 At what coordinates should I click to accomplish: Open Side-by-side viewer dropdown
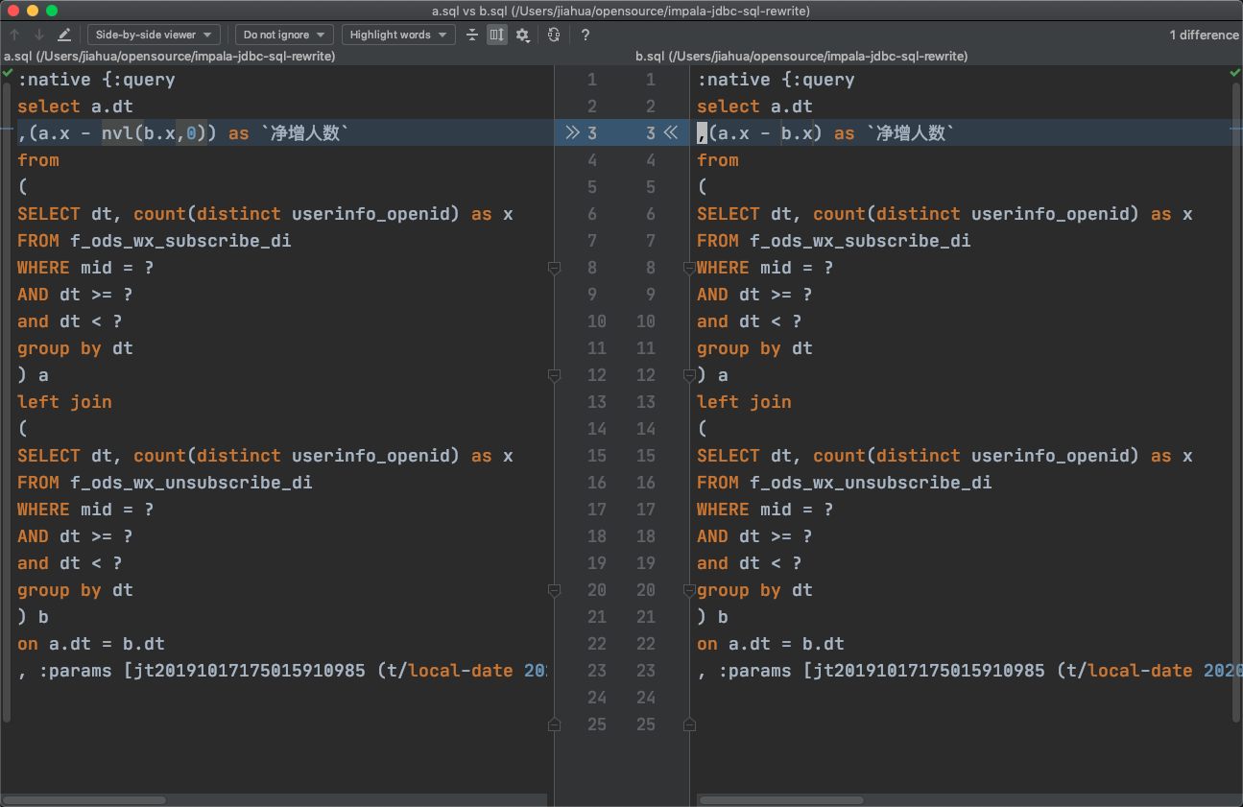click(154, 35)
